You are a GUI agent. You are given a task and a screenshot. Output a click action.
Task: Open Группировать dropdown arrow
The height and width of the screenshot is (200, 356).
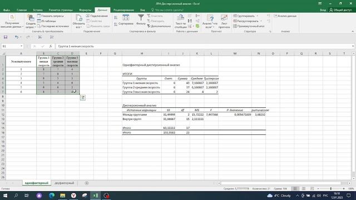click(x=257, y=16)
